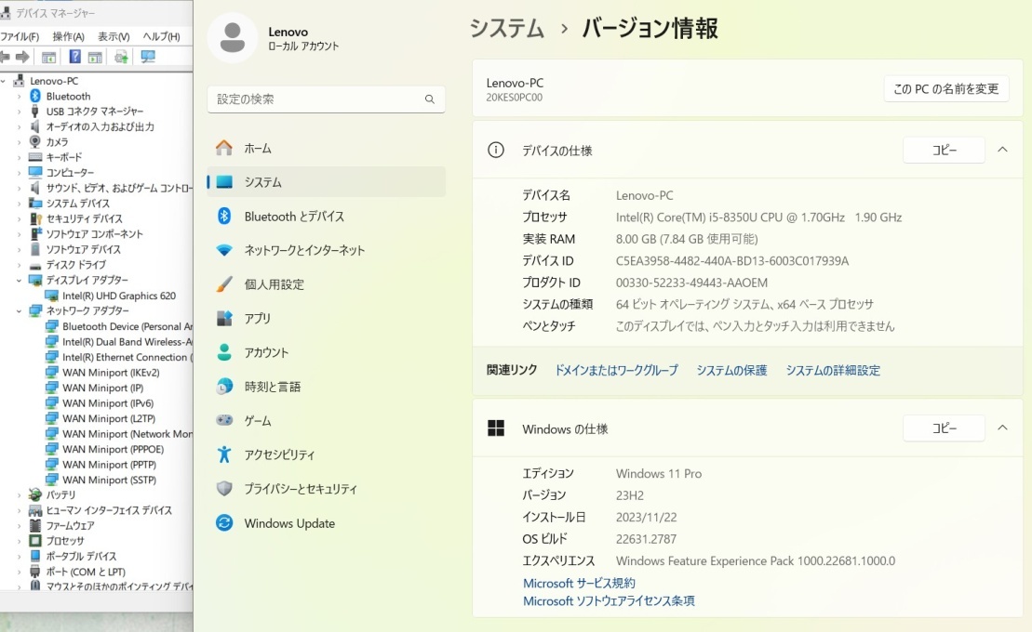Viewport: 1032px width, 632px height.
Task: Click the Back arrow in Device Manager toolbar
Action: click(x=5, y=58)
